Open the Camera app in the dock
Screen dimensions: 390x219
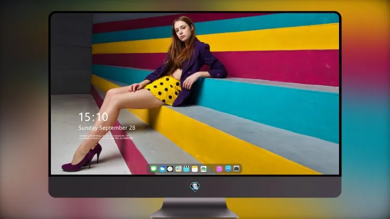tap(237, 169)
